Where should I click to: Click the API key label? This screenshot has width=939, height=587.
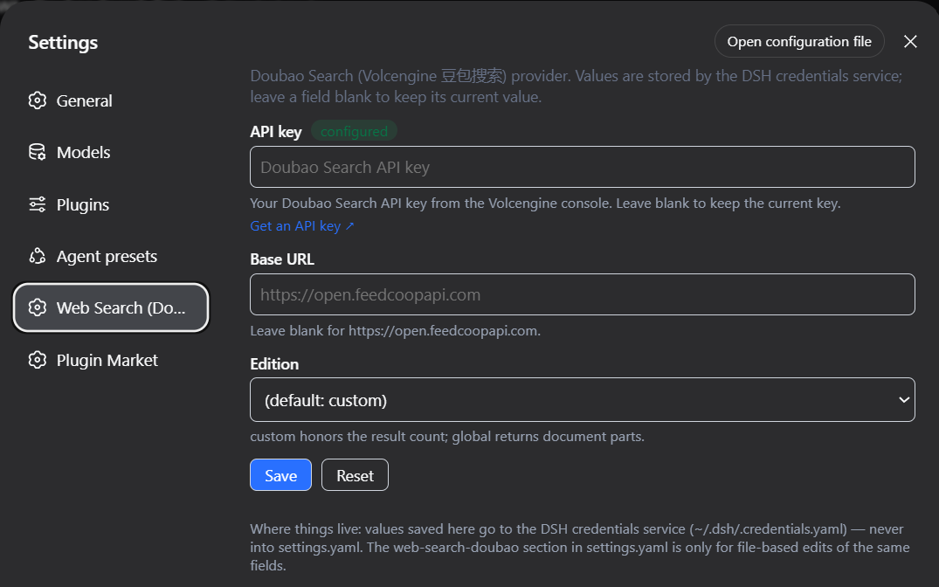click(276, 132)
